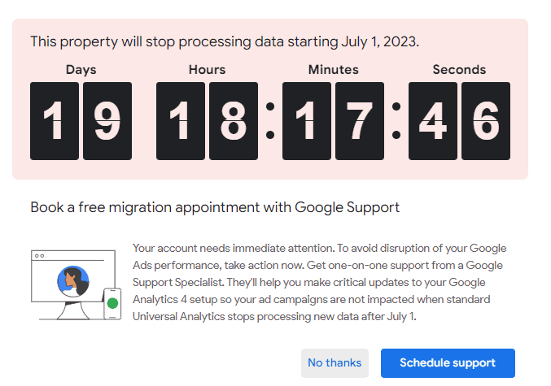Click the Hours digit card showing 8
This screenshot has height=386, width=551.
click(x=234, y=121)
